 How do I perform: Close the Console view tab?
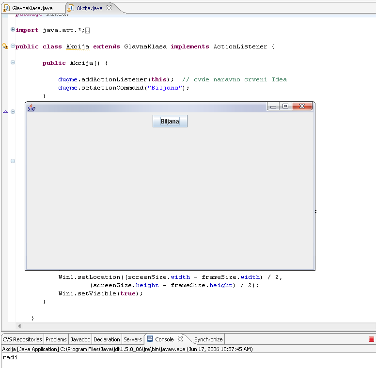click(180, 339)
